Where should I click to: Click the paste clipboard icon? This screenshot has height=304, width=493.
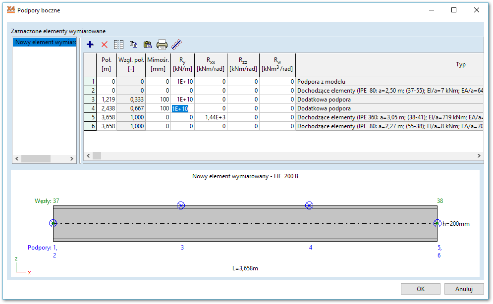pyautogui.click(x=147, y=45)
